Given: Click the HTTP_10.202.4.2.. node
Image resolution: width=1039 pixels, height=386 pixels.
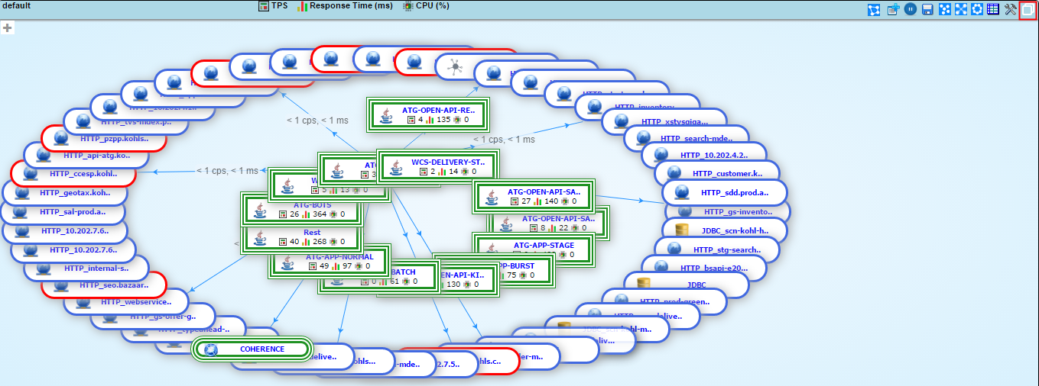Looking at the screenshot, I should point(703,156).
